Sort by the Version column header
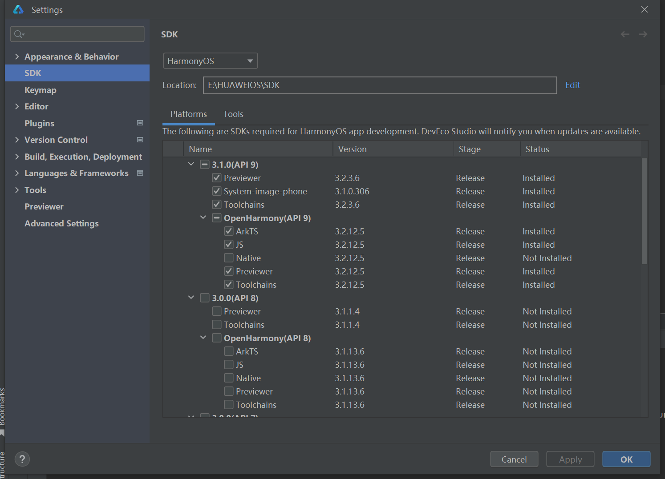 [393, 149]
